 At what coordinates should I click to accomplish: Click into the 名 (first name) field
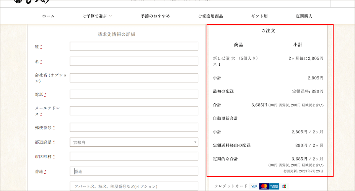[x=134, y=61]
